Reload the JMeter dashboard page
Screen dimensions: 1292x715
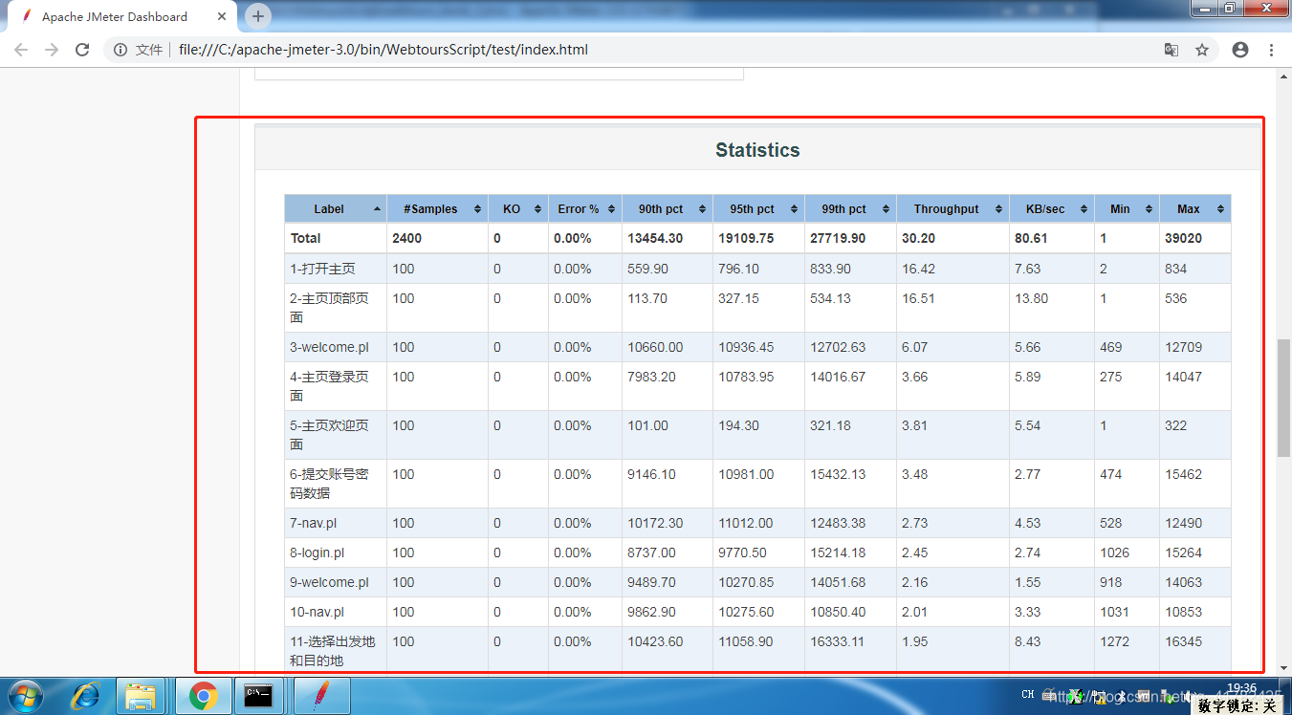(82, 50)
